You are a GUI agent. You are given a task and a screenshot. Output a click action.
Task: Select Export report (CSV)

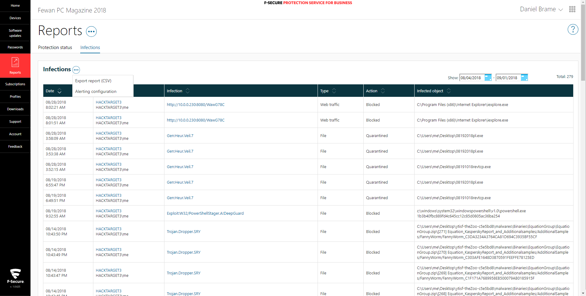[x=93, y=81]
